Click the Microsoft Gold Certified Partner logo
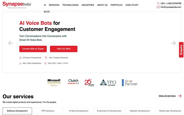184x115 pixels. (x=54, y=83)
